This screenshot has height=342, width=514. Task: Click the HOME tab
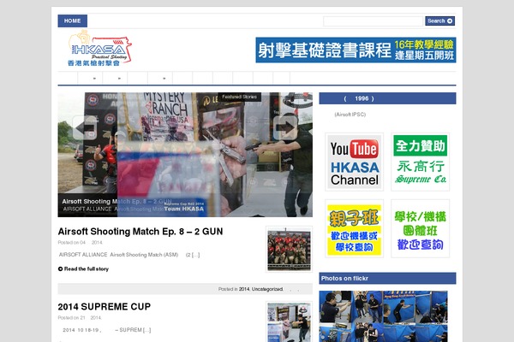pos(73,21)
